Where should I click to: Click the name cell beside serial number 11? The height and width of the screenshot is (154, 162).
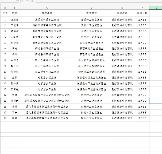[14, 78]
